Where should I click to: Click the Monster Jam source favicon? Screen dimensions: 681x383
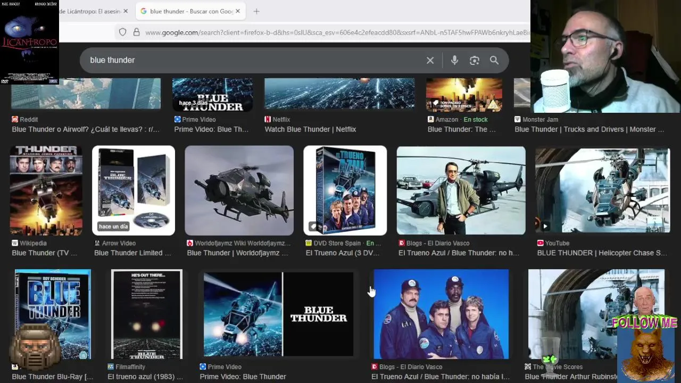click(x=518, y=120)
